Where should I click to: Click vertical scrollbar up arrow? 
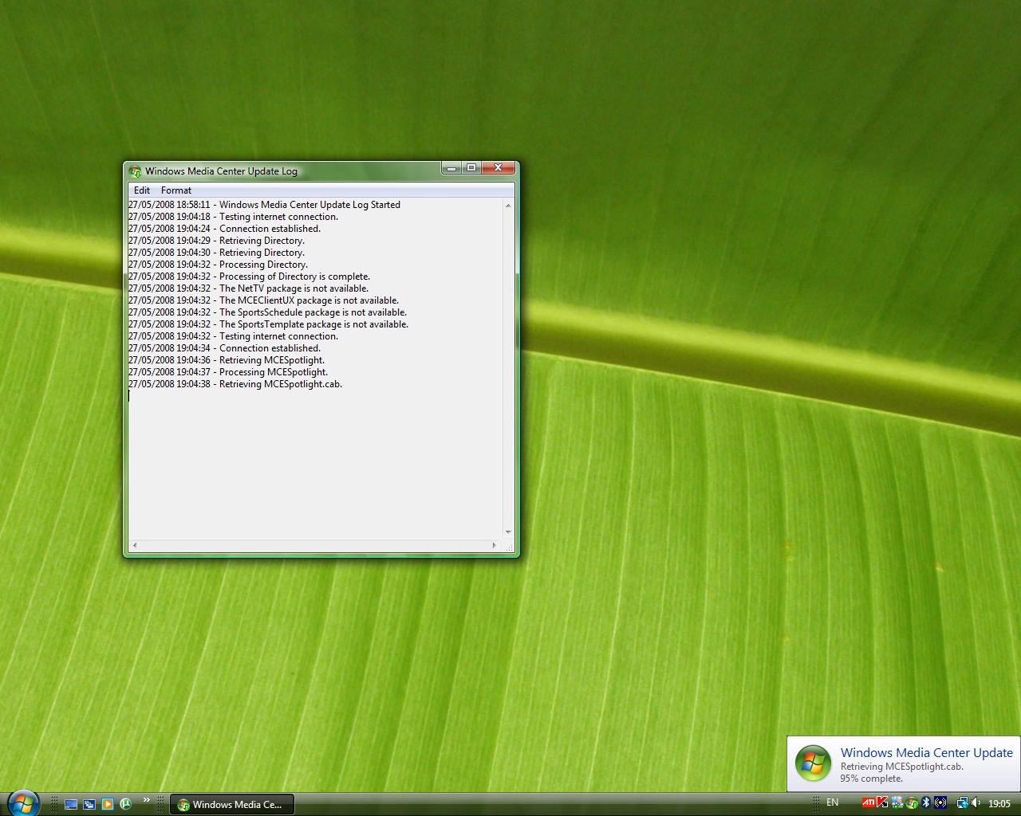(x=508, y=206)
